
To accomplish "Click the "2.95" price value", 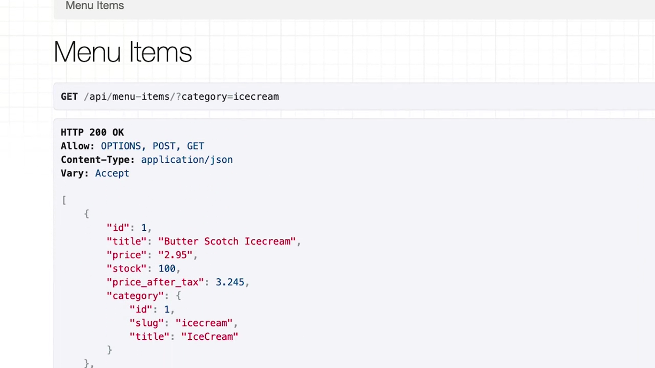I will [175, 255].
